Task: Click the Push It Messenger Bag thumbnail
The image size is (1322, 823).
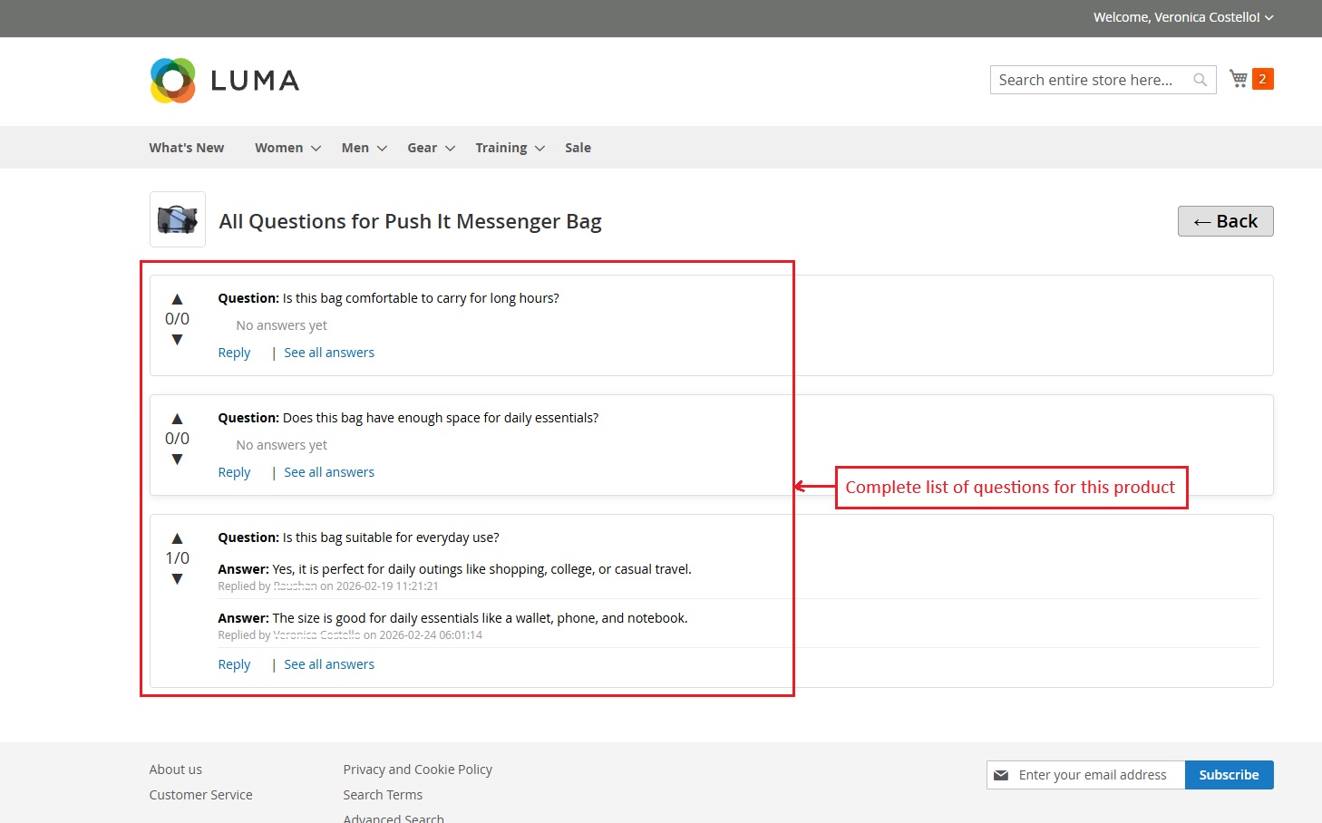Action: coord(178,219)
